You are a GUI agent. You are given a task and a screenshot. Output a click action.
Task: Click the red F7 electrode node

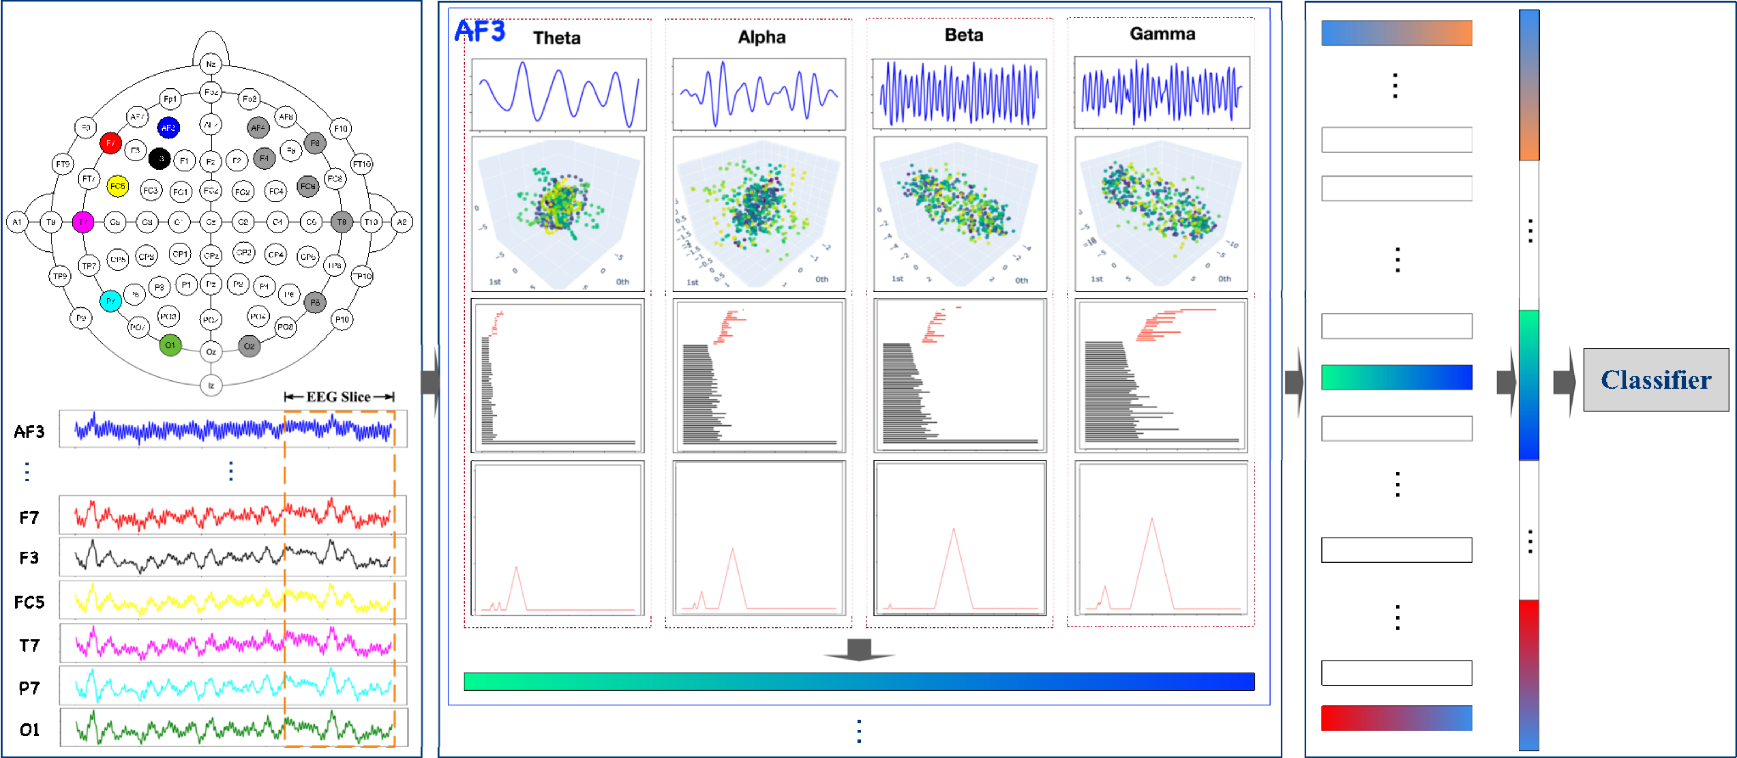coord(110,143)
